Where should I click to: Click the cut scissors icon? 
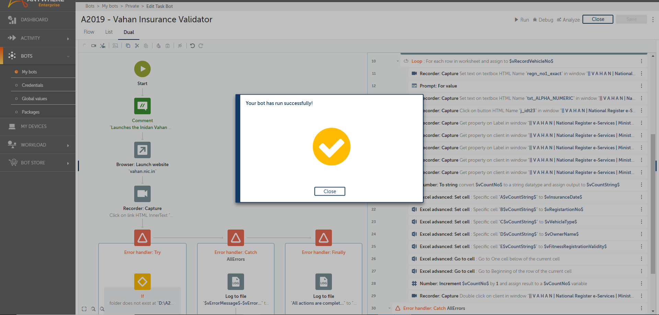tap(137, 46)
